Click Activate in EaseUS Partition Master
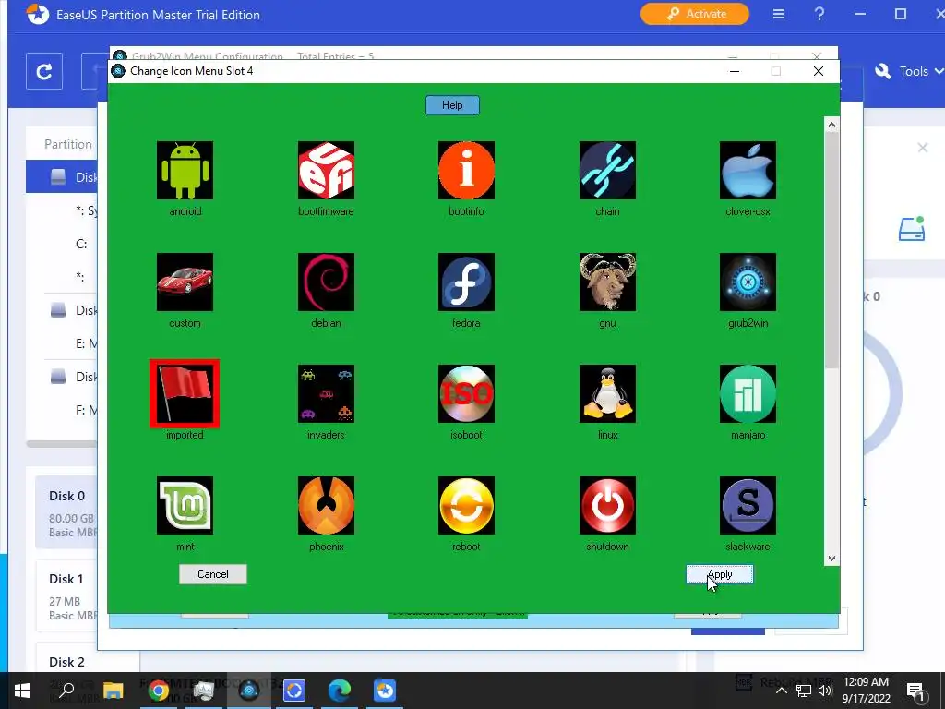The image size is (945, 709). 694,13
